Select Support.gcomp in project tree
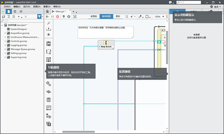Screen dimensions: 224x134 [x=19, y=57]
